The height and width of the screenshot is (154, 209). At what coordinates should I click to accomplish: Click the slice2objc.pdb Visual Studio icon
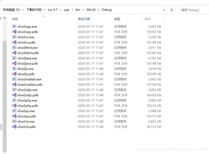14,95
